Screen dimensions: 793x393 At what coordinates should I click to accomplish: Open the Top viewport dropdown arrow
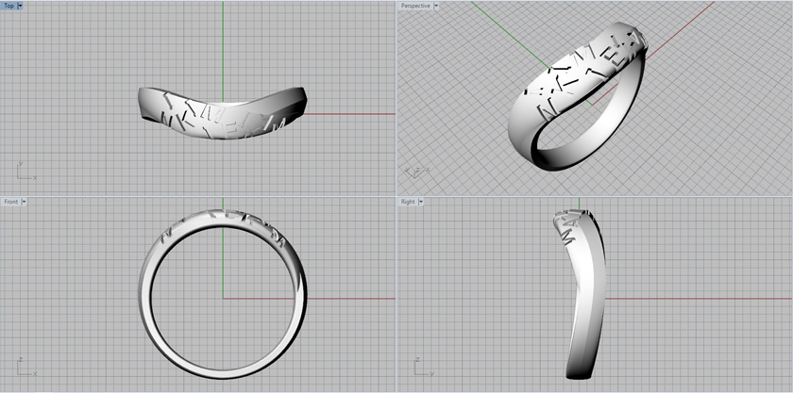(x=21, y=6)
